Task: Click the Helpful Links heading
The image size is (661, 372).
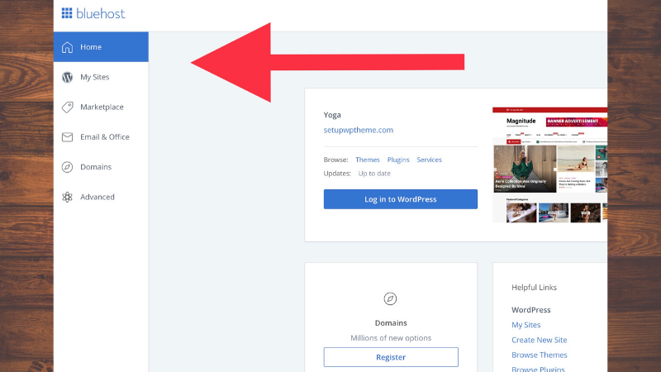Action: tap(534, 287)
